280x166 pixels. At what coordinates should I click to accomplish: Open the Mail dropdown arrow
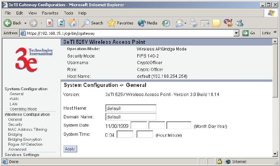(x=185, y=23)
